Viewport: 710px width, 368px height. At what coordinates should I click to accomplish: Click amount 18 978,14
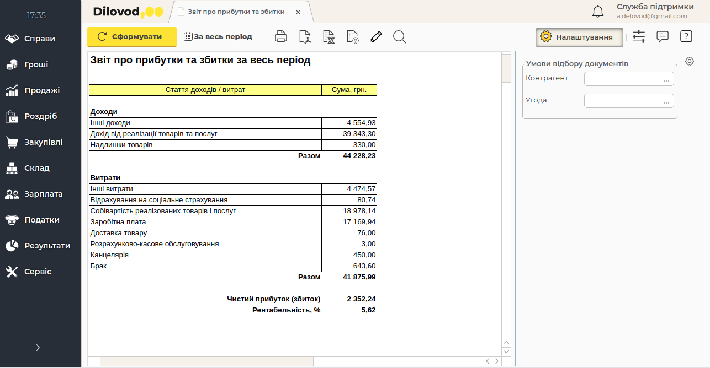(x=359, y=211)
